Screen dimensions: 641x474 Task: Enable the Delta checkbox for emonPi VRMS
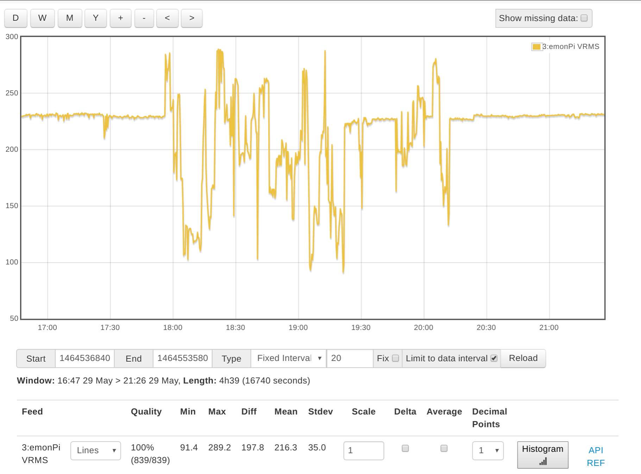point(405,448)
